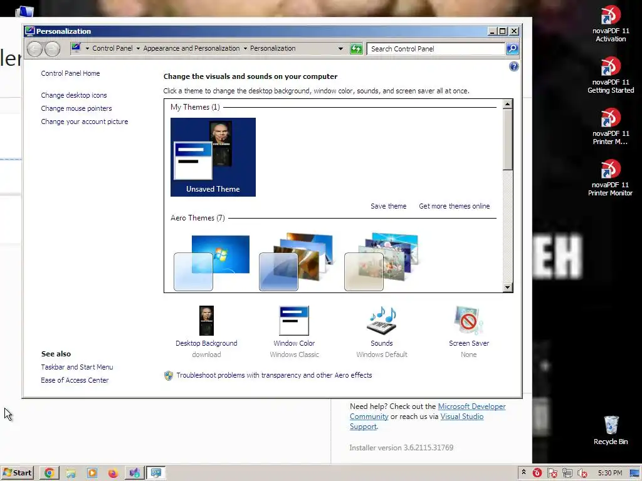
Task: Open Change desktop icons link
Action: 74,95
